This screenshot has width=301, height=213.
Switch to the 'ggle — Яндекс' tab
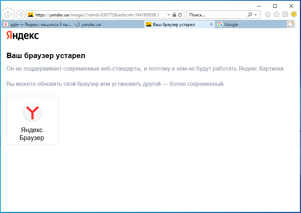point(37,25)
